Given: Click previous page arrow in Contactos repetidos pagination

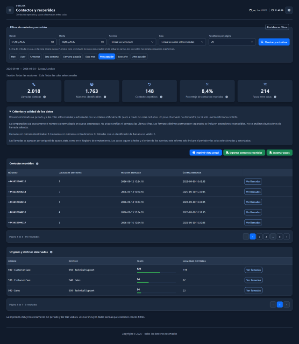Looking at the screenshot, I should pos(246,237).
